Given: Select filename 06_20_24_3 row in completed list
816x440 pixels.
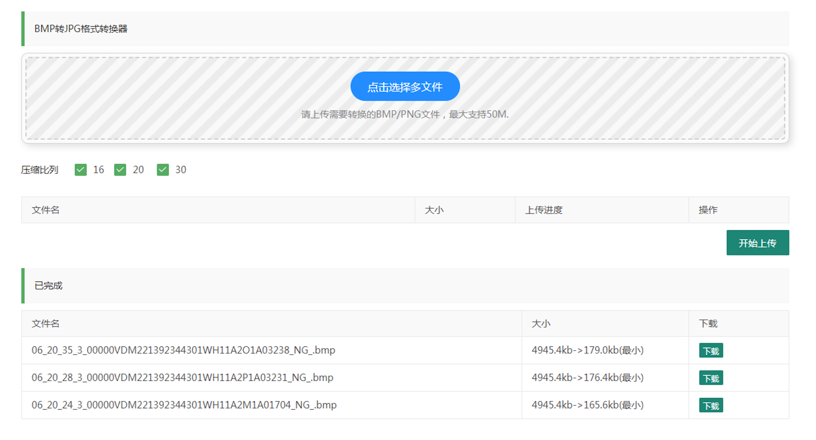Looking at the screenshot, I should pyautogui.click(x=184, y=405).
